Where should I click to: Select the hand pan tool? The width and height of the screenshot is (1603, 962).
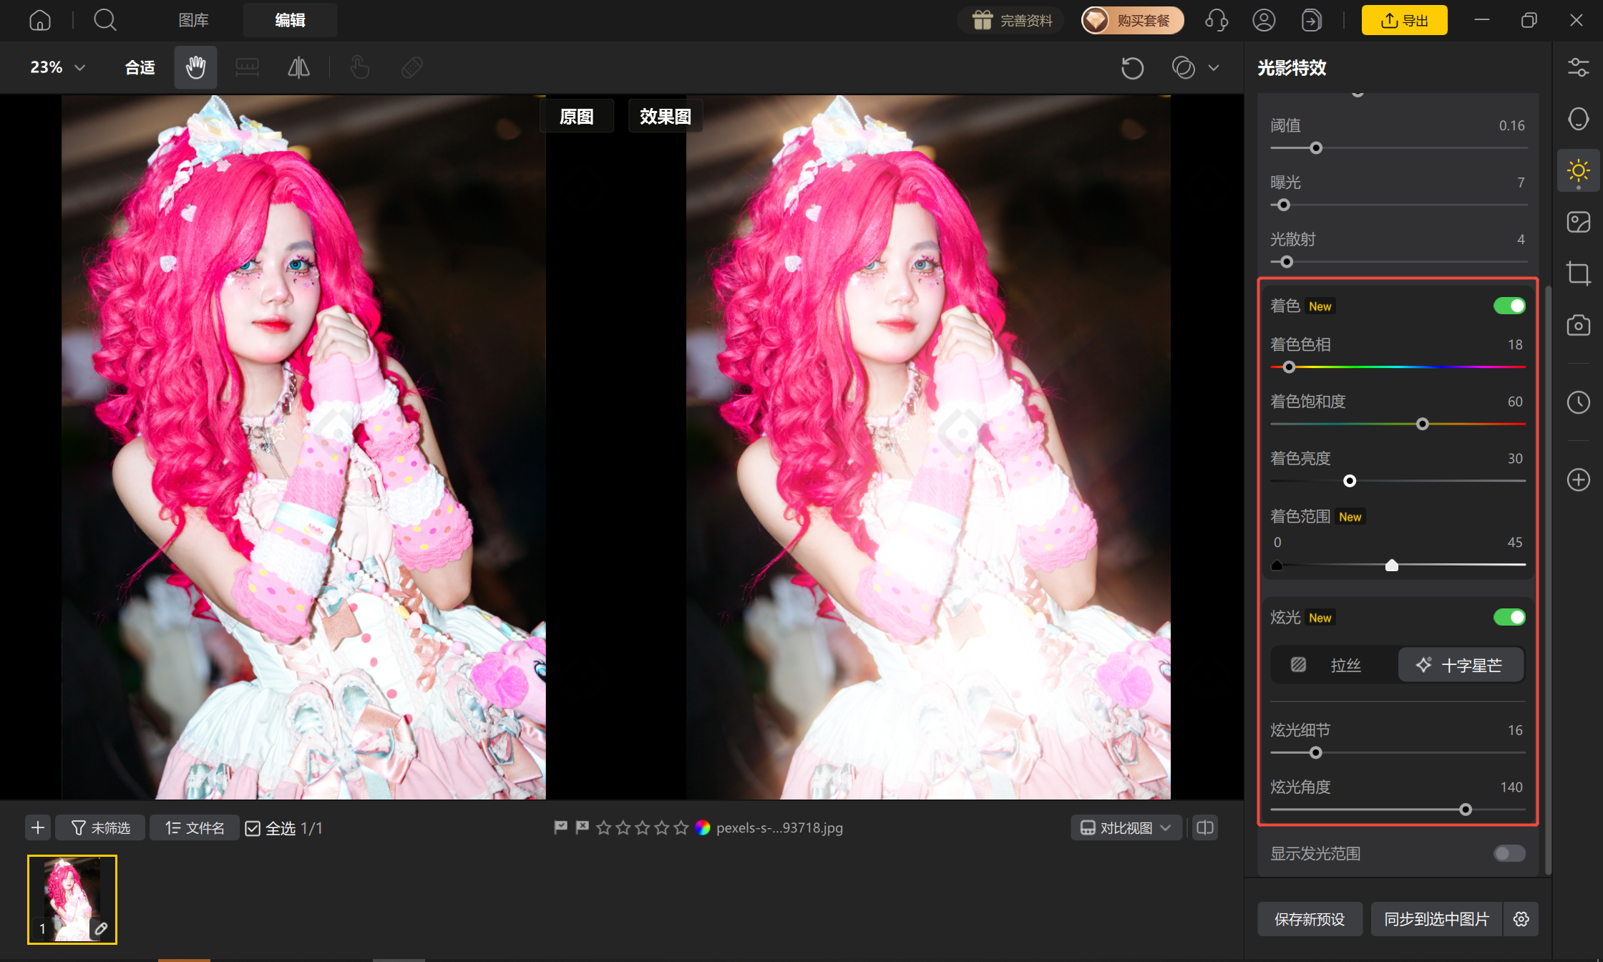tap(195, 67)
